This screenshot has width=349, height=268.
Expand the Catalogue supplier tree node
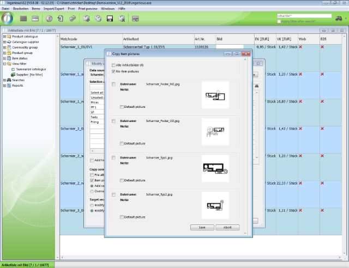pos(4,42)
